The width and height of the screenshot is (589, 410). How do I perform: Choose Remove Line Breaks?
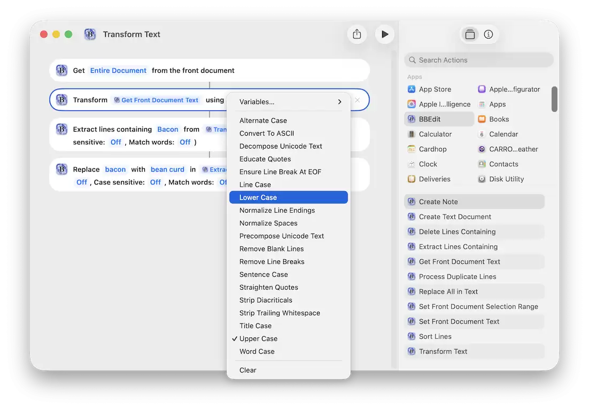click(x=289, y=261)
